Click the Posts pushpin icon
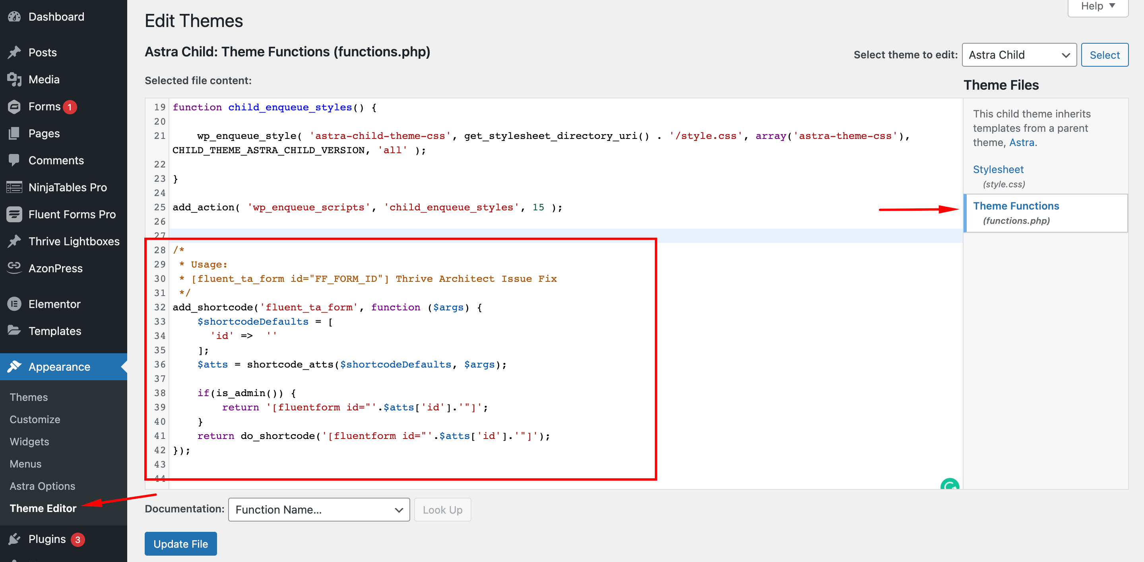This screenshot has width=1144, height=562. coord(14,52)
